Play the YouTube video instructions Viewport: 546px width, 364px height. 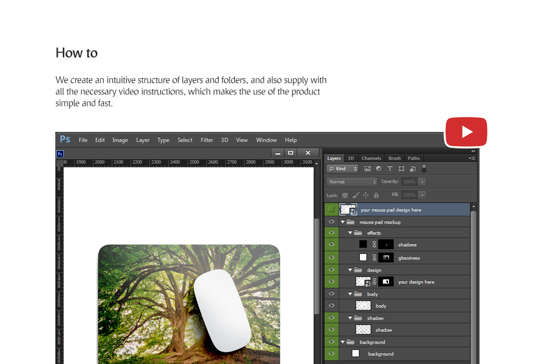466,132
